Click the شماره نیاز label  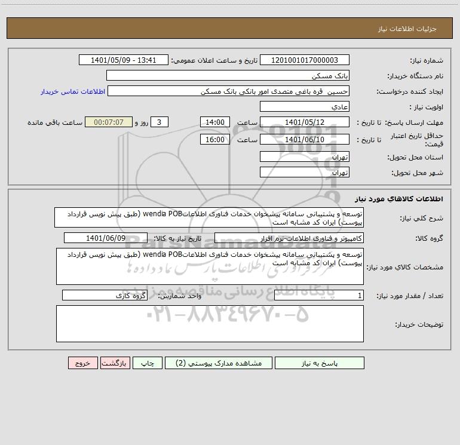427,61
